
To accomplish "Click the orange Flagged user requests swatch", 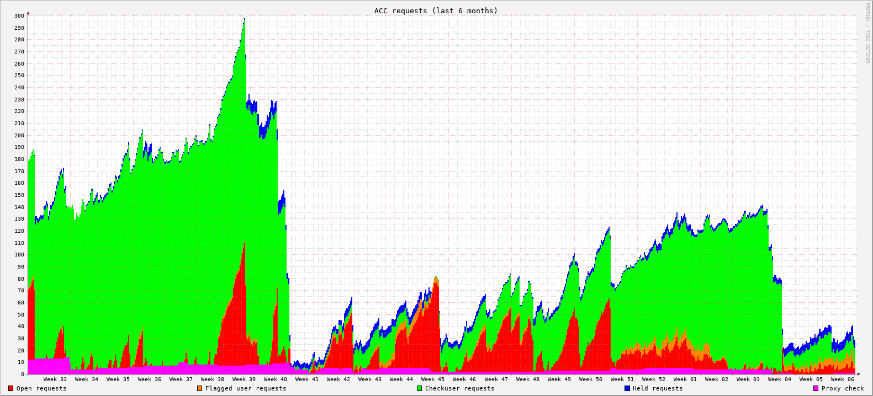I will [x=199, y=388].
